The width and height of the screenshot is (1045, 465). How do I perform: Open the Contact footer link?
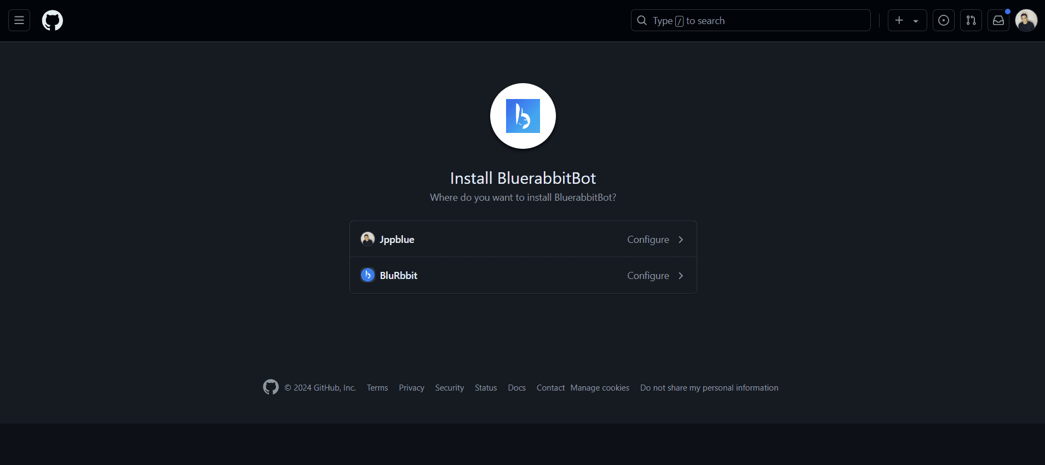(x=550, y=388)
